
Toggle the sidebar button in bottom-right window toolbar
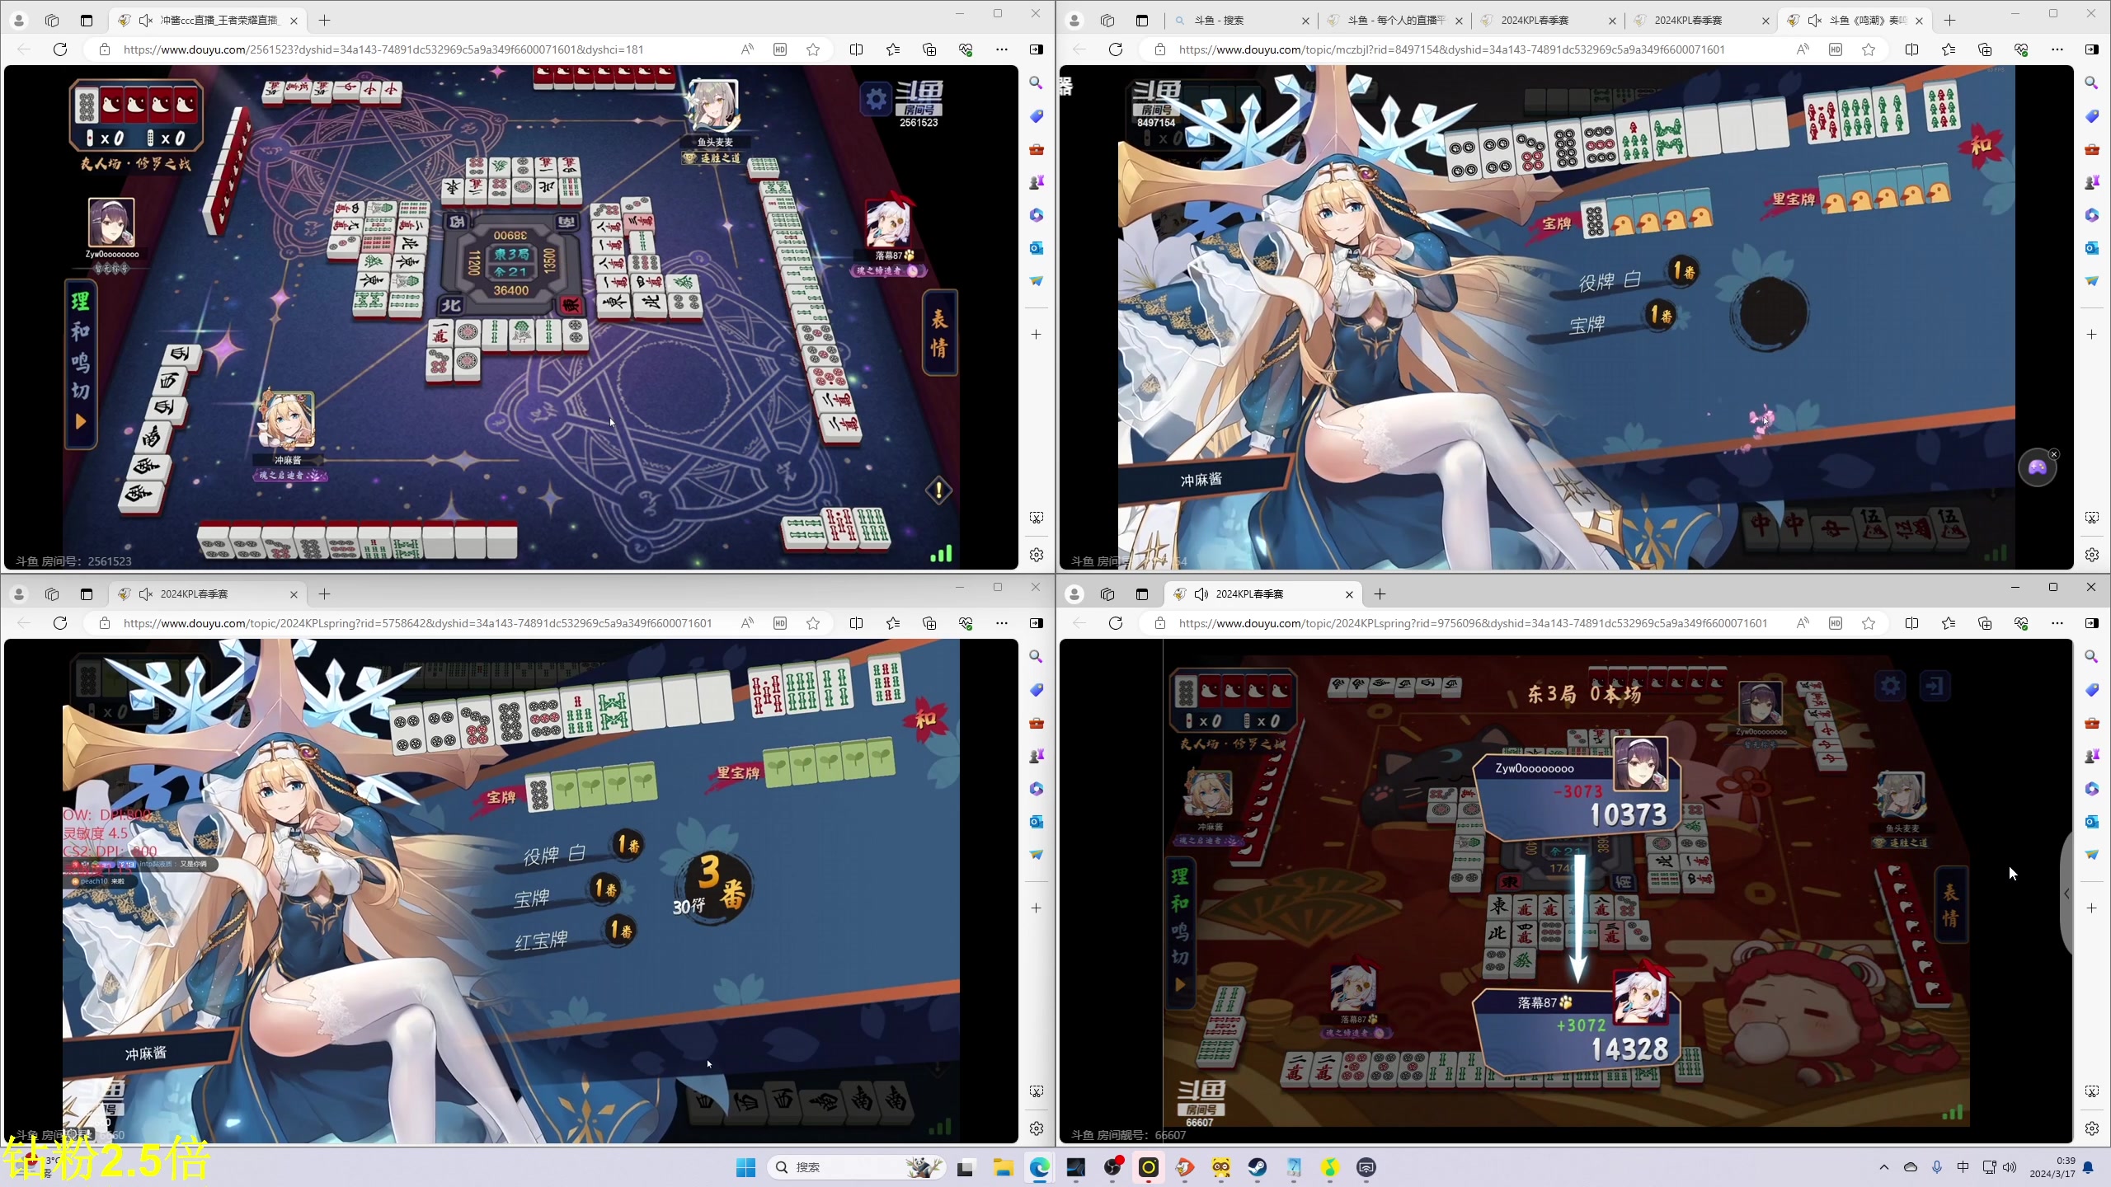point(2092,623)
